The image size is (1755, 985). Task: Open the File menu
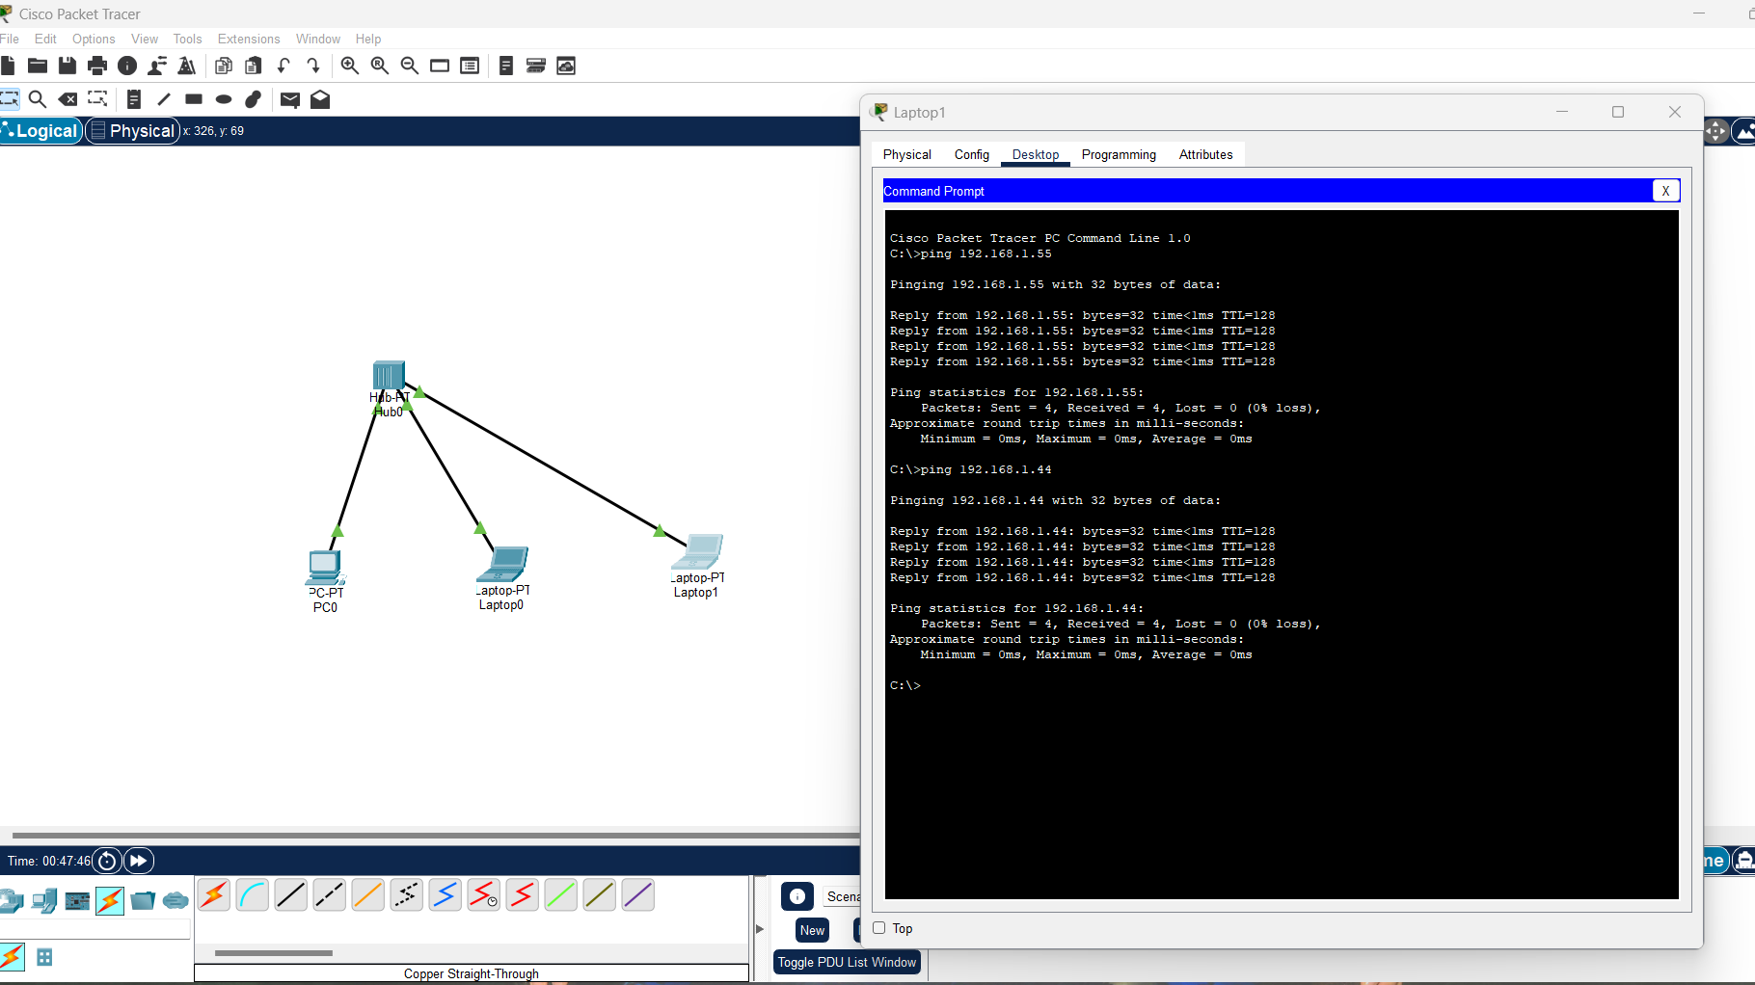point(10,39)
